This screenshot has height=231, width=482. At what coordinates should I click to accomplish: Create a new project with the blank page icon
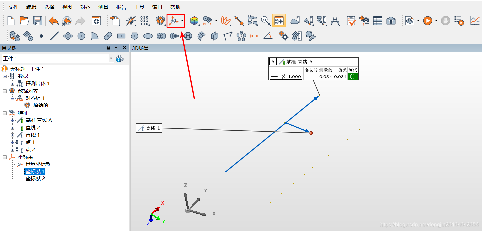pos(11,21)
